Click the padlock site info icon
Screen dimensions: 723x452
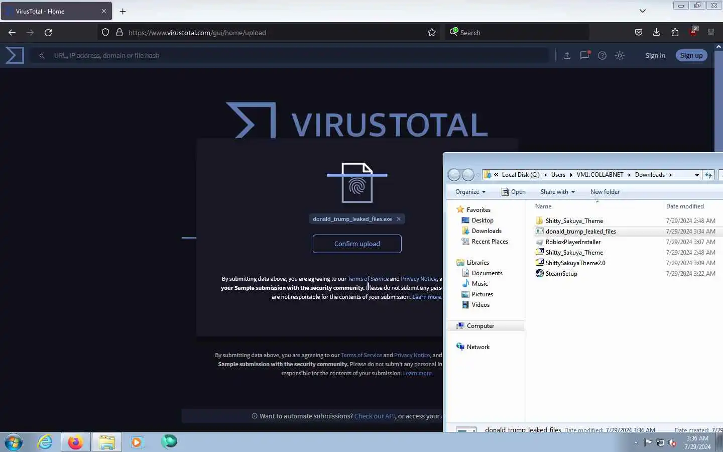tap(119, 33)
